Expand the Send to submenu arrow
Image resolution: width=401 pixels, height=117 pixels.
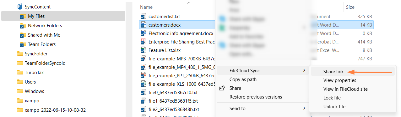(304, 108)
